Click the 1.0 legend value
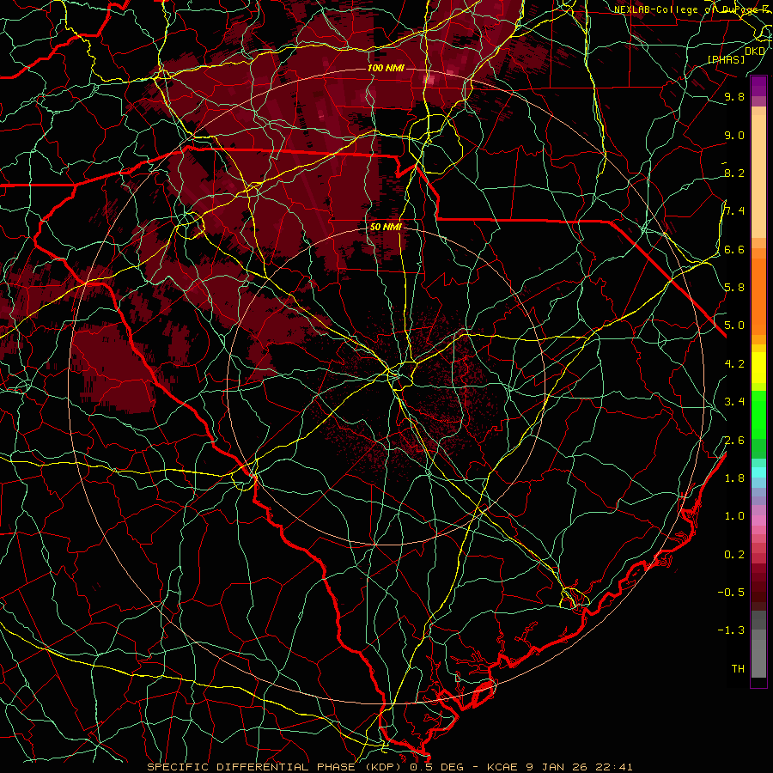This screenshot has height=773, width=773. coord(734,516)
